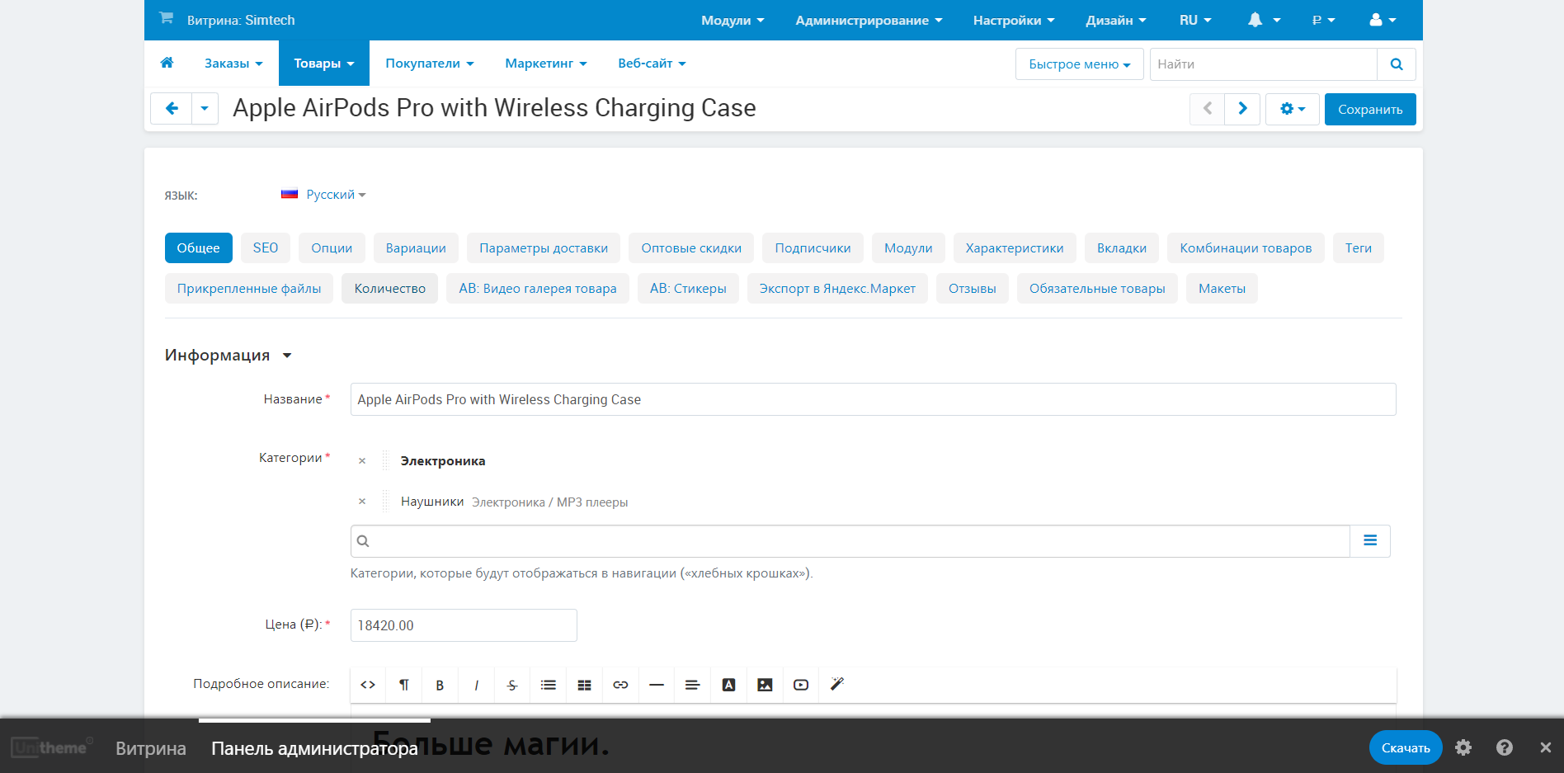Open the Администрирование dropdown menu

[869, 20]
